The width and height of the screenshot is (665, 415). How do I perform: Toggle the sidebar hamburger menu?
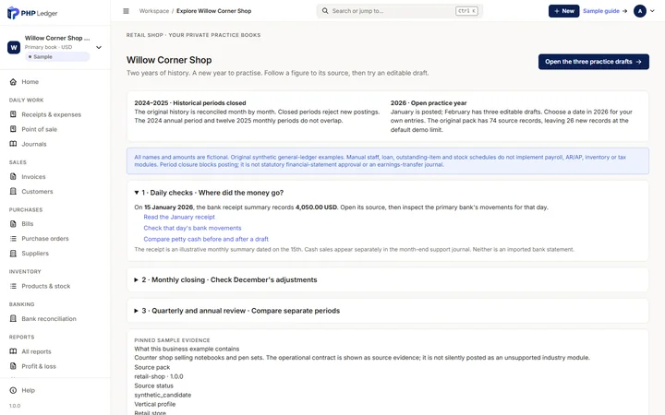126,11
